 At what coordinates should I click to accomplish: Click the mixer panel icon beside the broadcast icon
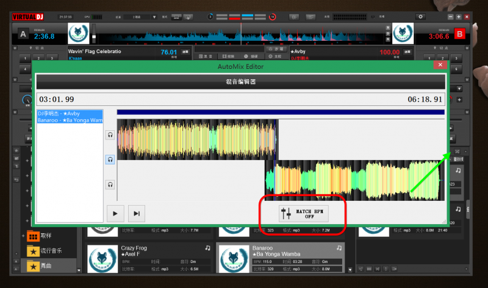click(310, 17)
